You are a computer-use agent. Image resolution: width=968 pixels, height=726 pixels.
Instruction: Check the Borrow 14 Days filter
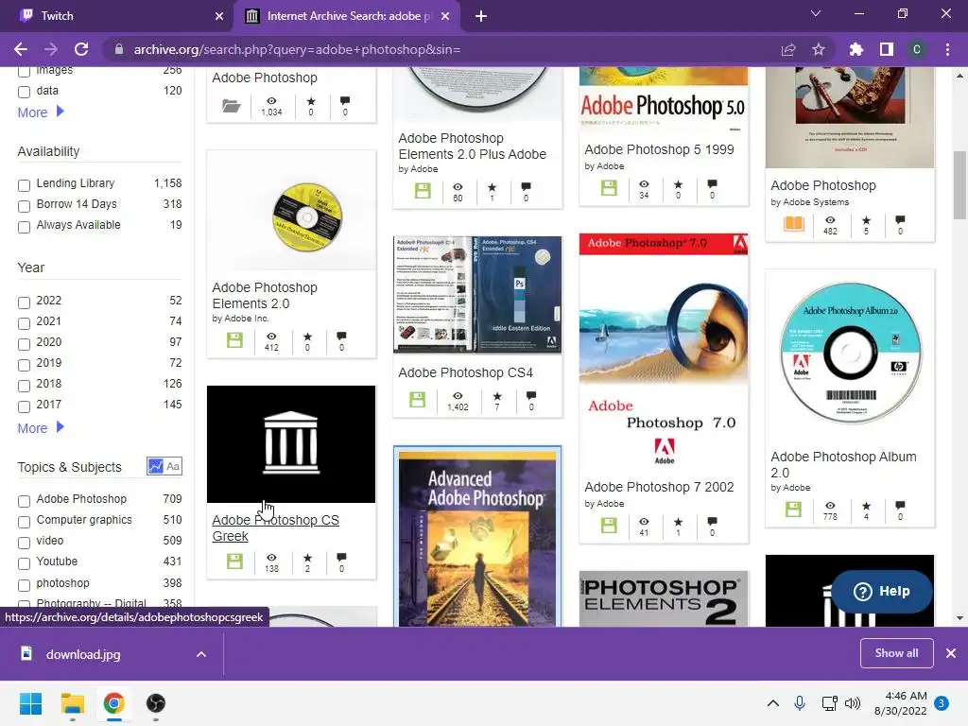click(x=24, y=206)
